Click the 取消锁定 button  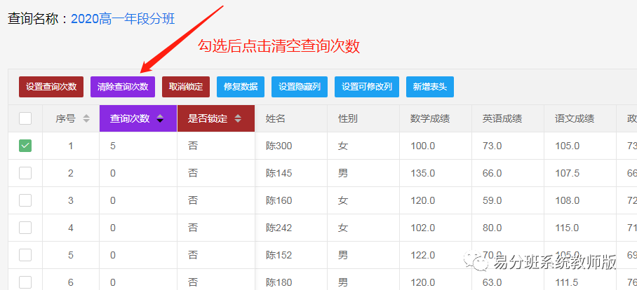(x=186, y=87)
